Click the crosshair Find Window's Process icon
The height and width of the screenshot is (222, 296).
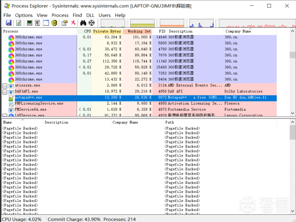click(91, 23)
